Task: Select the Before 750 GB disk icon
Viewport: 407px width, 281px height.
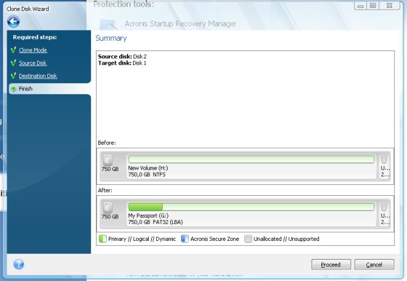Action: click(x=108, y=160)
